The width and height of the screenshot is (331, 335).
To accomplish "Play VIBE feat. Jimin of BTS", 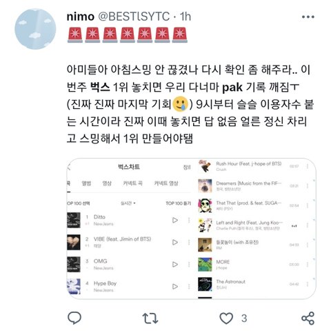I will (x=175, y=242).
